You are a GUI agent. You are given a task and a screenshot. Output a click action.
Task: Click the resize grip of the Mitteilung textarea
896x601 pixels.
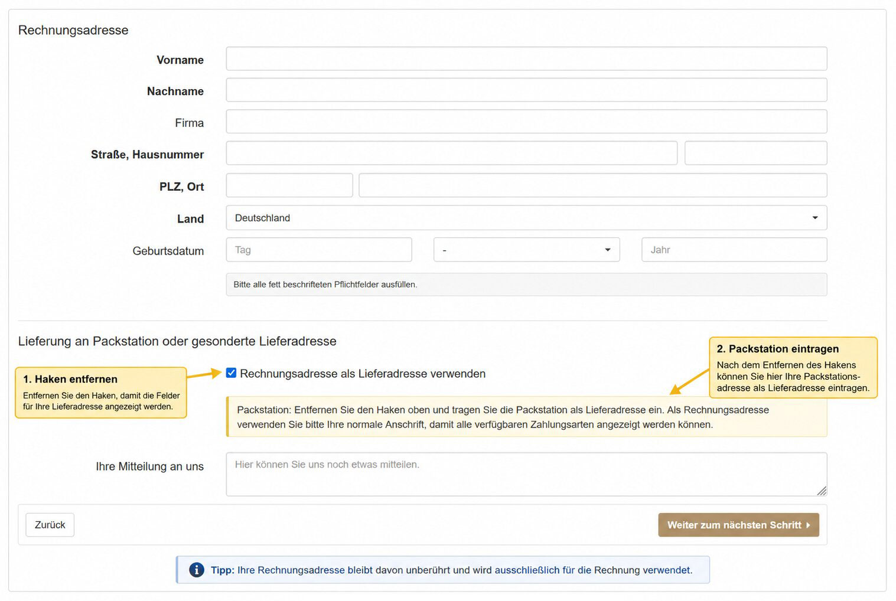pos(822,491)
